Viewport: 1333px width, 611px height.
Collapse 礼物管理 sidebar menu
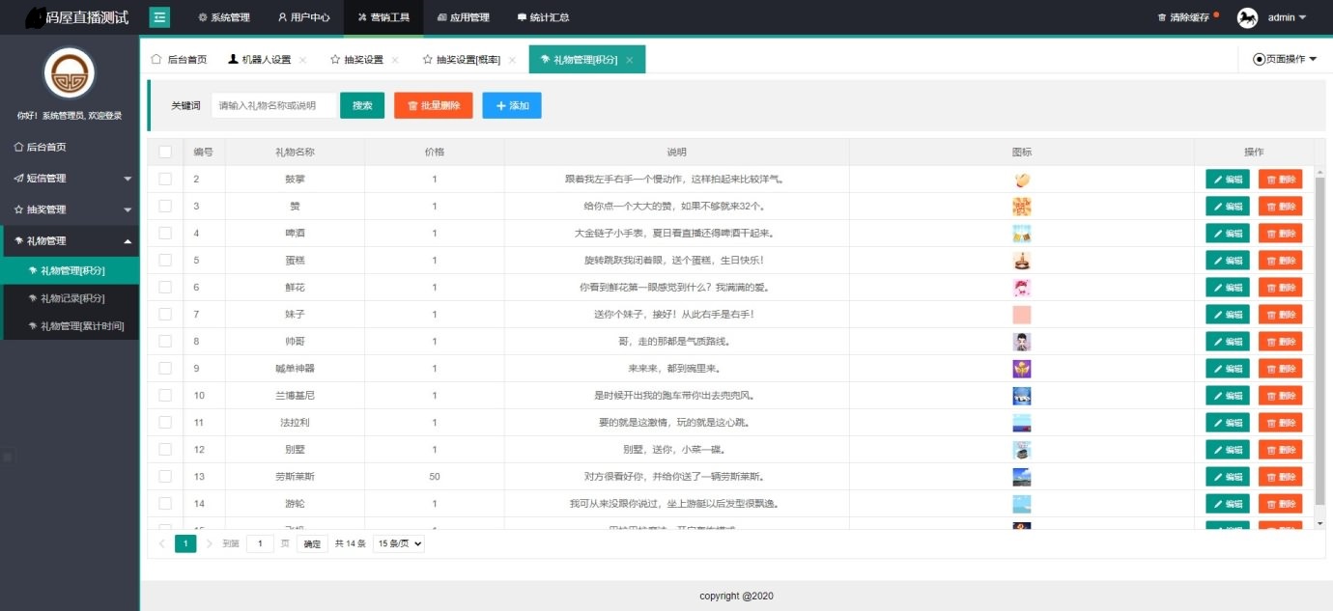(x=70, y=241)
